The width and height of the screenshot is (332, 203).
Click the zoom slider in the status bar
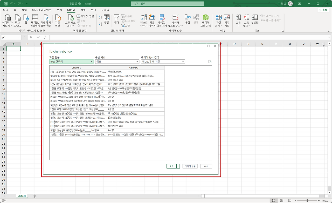307,201
